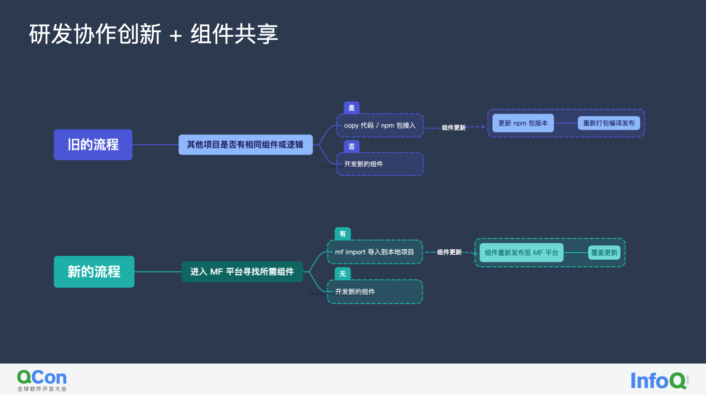
Task: Click the QCon logo
Action: coord(42,377)
